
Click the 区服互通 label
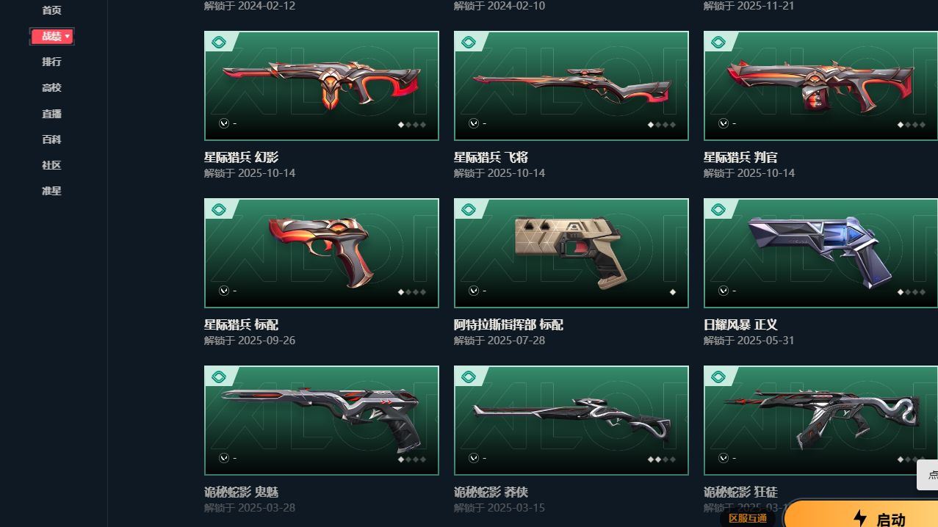tap(748, 518)
